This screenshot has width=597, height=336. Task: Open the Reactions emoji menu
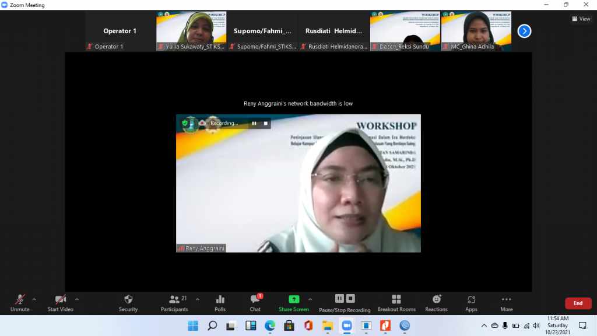coord(436,302)
